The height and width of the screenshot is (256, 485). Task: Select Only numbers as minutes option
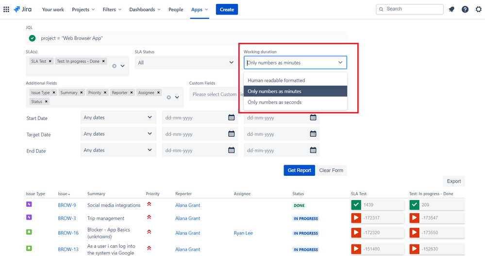[295, 91]
